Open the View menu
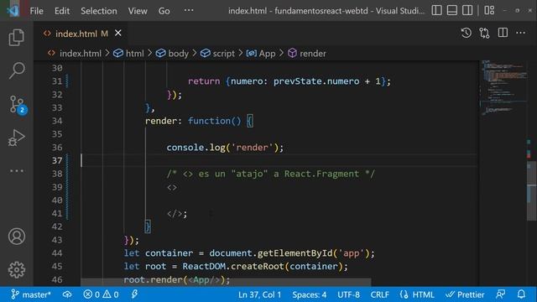Viewport: 537px width, 302px height. [x=138, y=11]
